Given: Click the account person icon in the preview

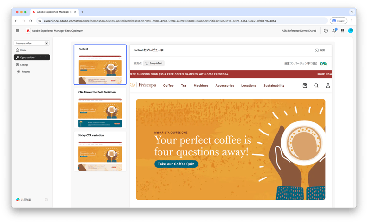Looking at the screenshot, I should (x=328, y=86).
